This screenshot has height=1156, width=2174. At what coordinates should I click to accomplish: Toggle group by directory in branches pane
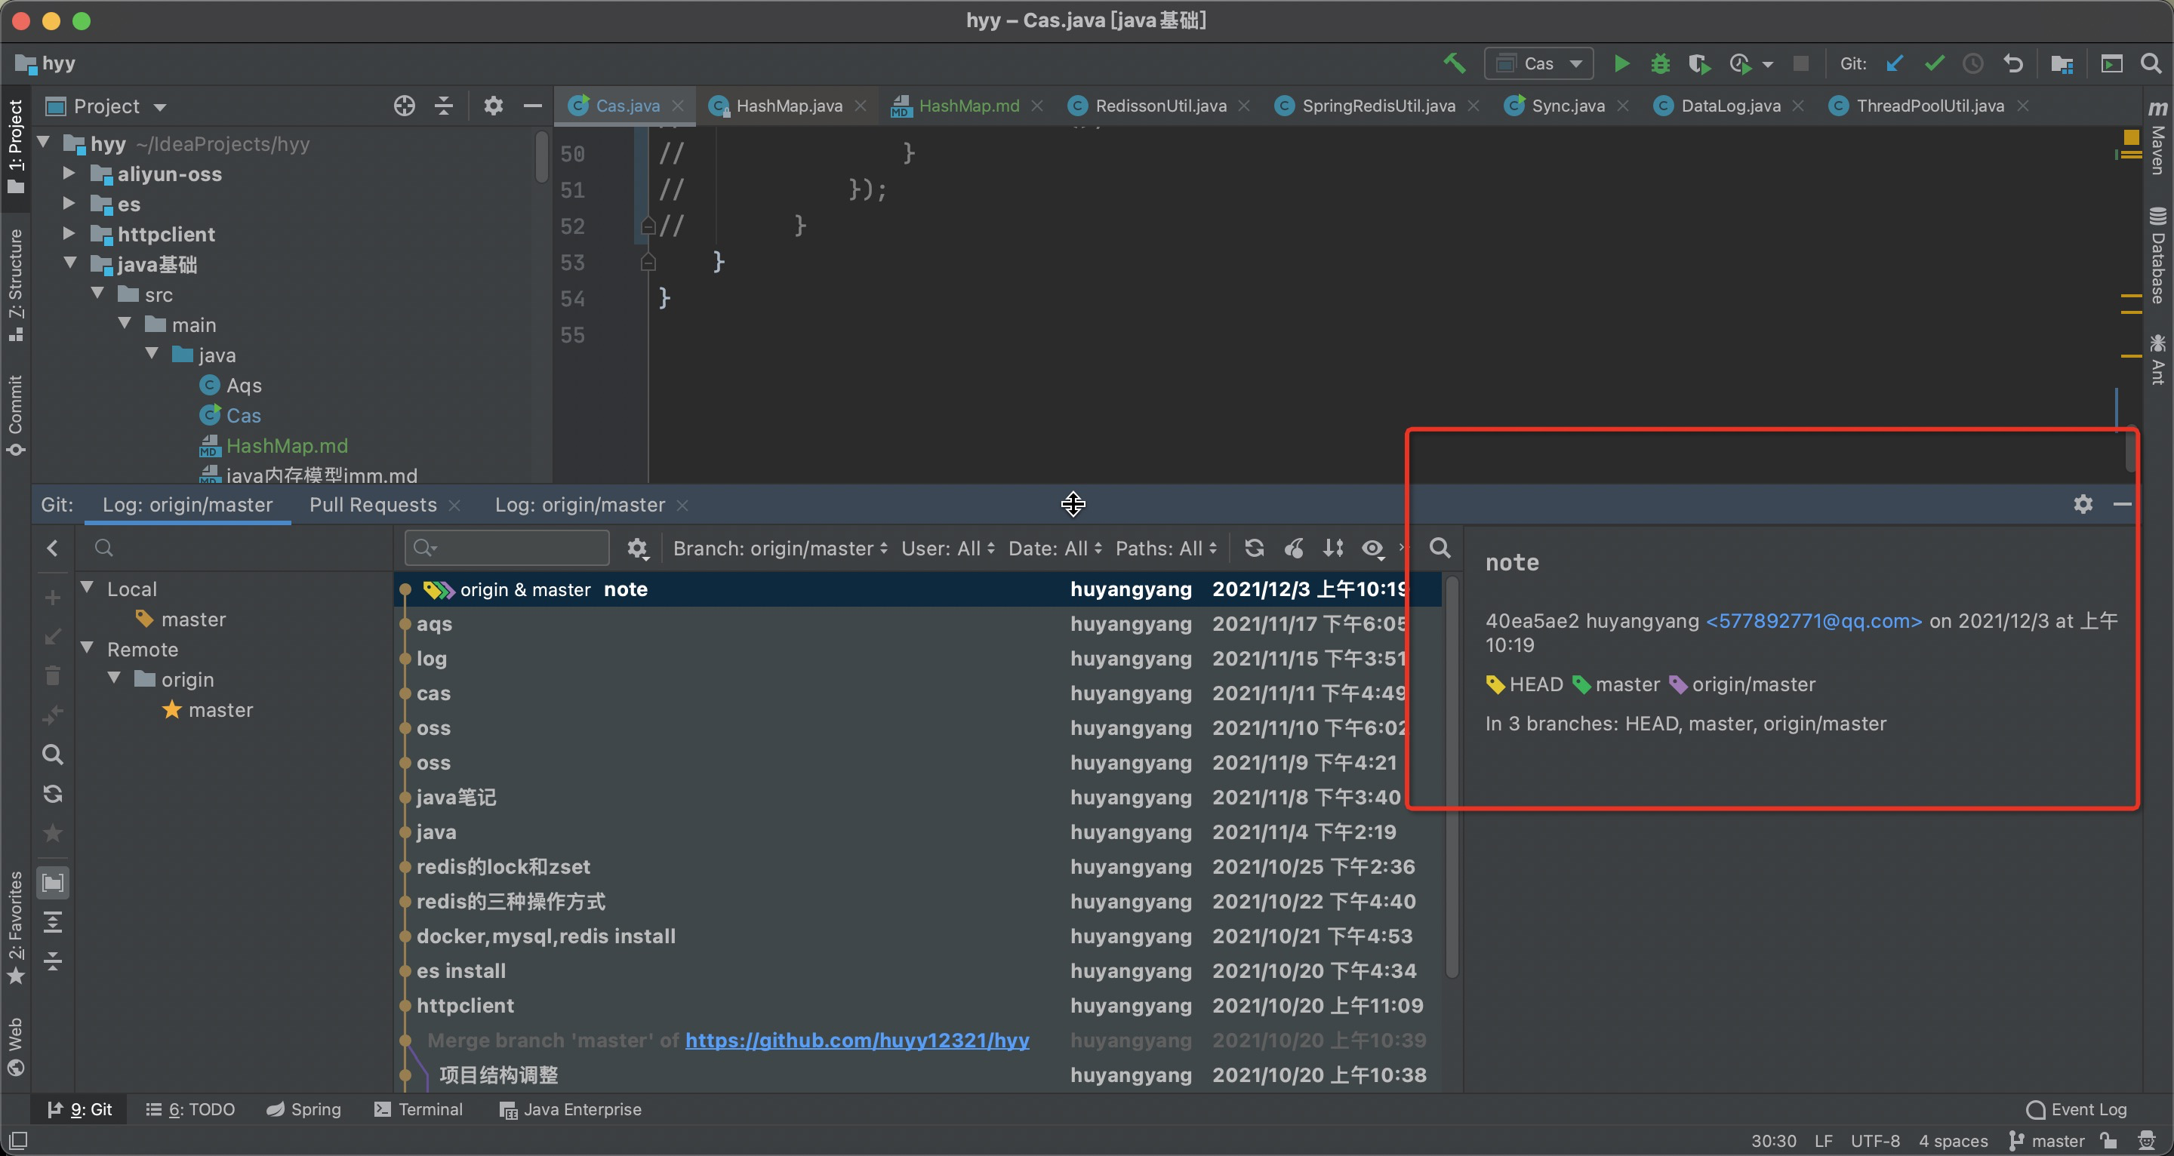[x=52, y=884]
